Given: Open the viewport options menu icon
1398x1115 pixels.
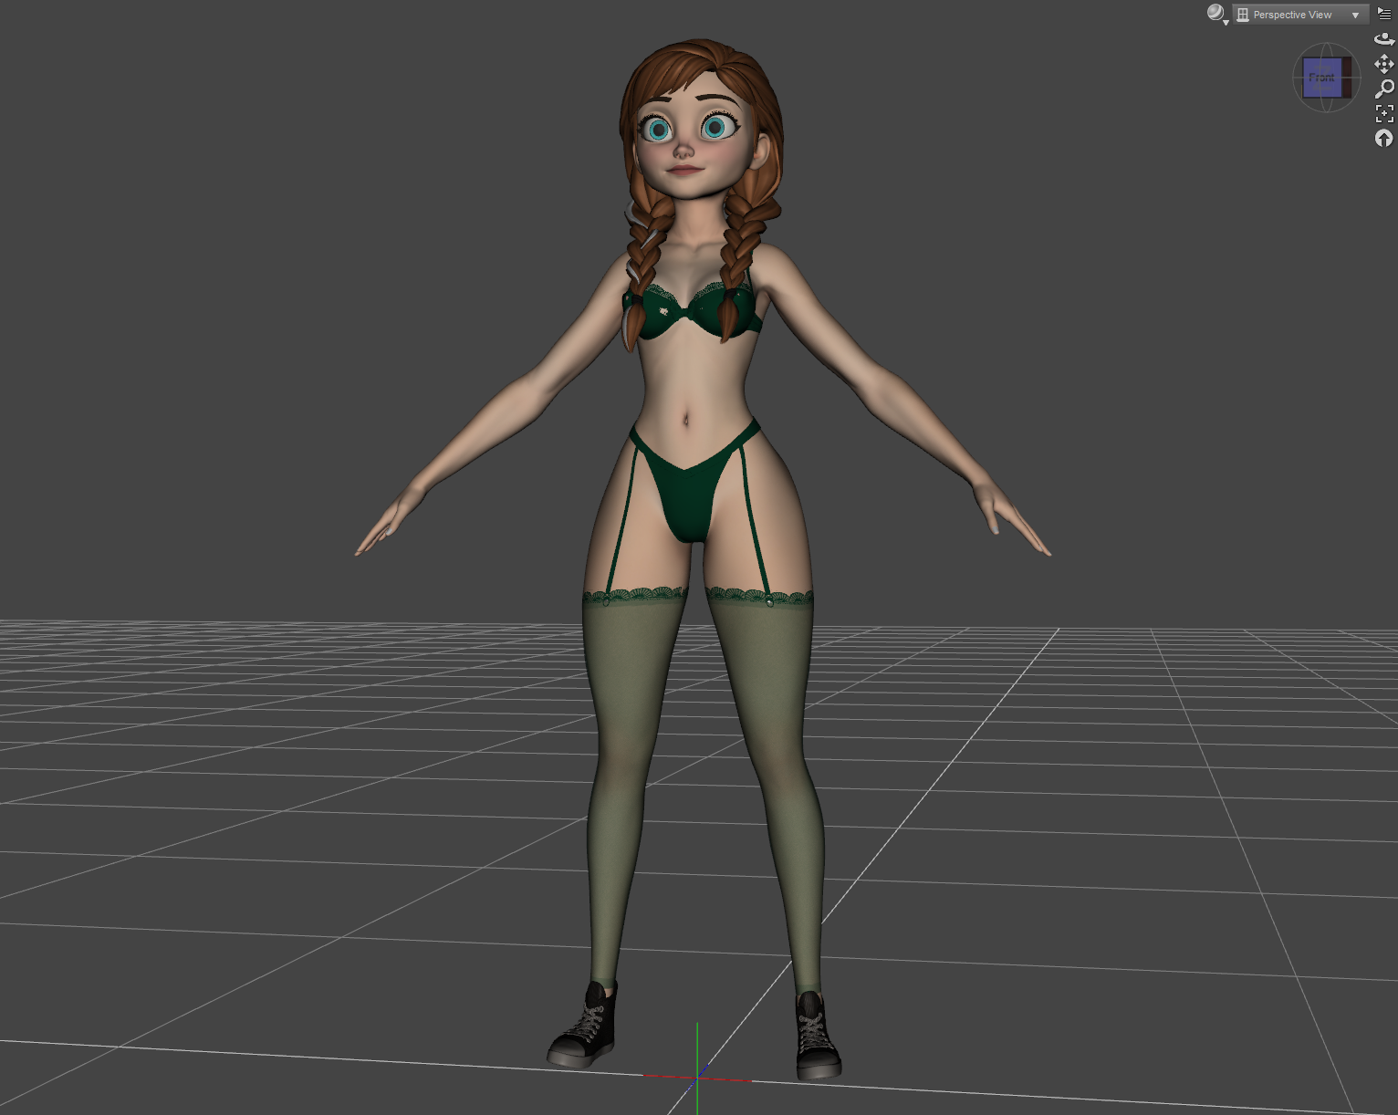Looking at the screenshot, I should click(1384, 14).
